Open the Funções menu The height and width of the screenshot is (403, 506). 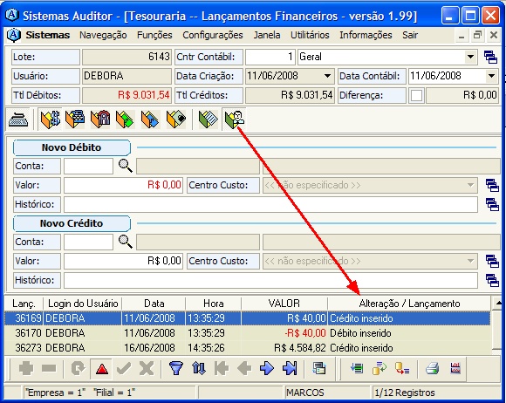[154, 35]
